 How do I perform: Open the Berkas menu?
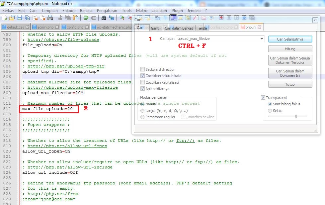[8, 11]
